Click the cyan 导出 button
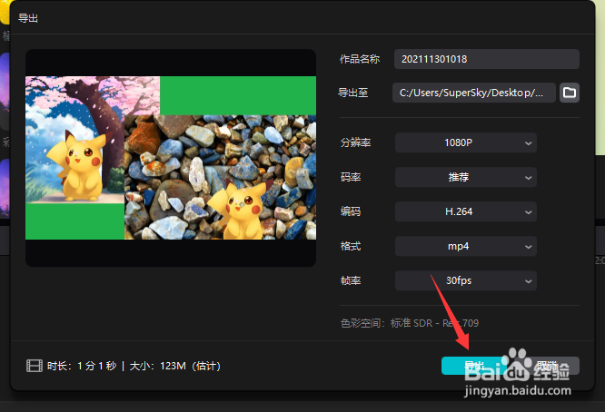605x412 pixels. [x=474, y=366]
